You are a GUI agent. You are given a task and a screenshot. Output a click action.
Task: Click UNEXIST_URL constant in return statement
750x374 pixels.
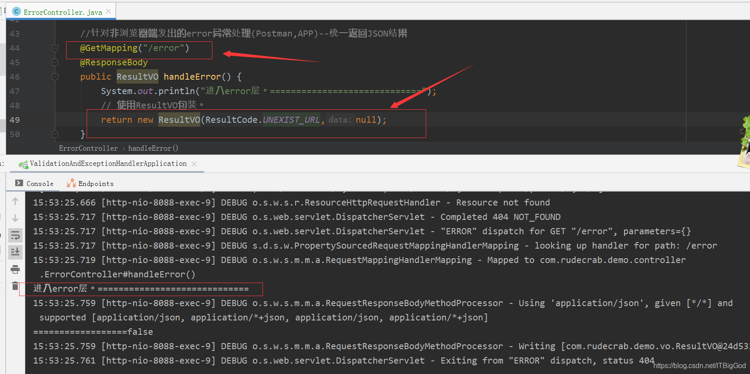pos(291,120)
